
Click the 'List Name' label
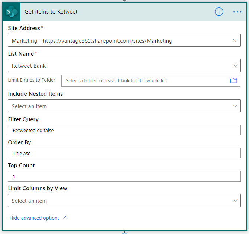click(21, 54)
